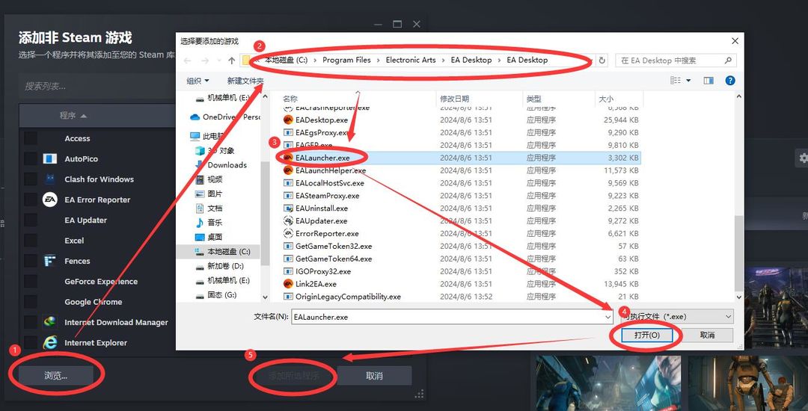This screenshot has height=411, width=808.
Task: Click the EA Error Reporter icon in Steam list
Action: click(50, 200)
